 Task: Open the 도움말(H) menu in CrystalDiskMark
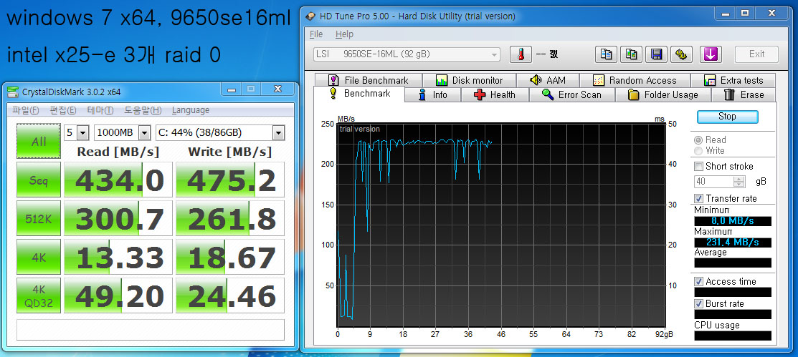[x=143, y=110]
